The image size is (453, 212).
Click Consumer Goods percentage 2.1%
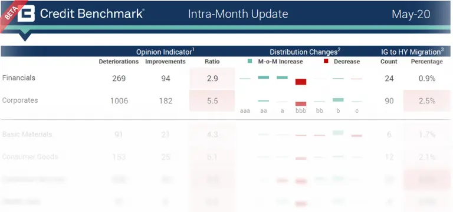click(x=427, y=157)
